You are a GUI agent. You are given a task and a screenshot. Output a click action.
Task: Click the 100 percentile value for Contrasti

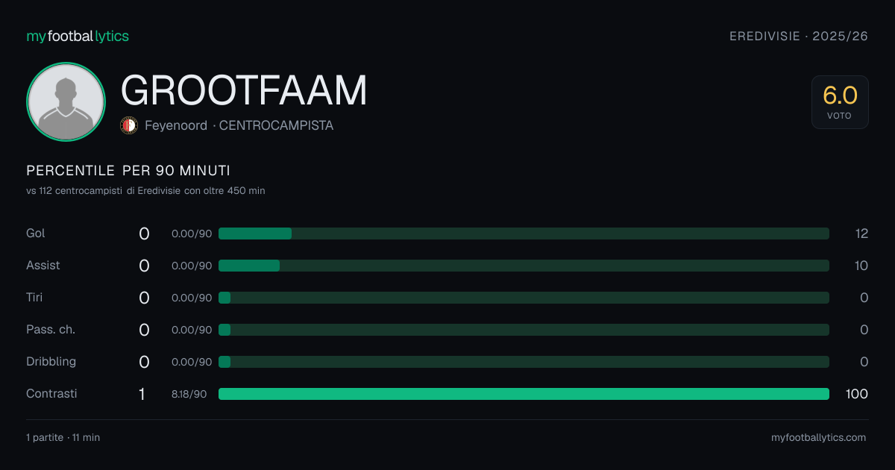tap(857, 394)
